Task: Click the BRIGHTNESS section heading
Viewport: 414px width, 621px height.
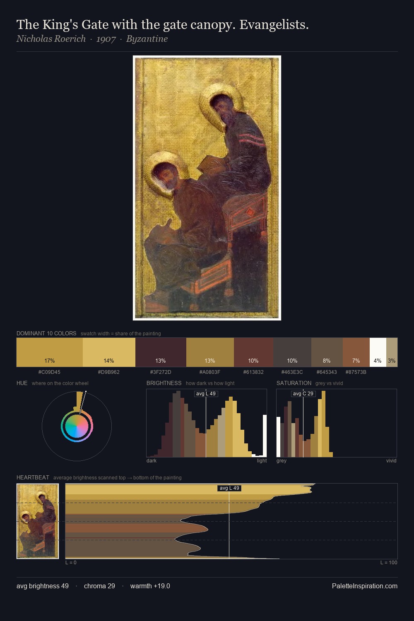Action: click(164, 383)
